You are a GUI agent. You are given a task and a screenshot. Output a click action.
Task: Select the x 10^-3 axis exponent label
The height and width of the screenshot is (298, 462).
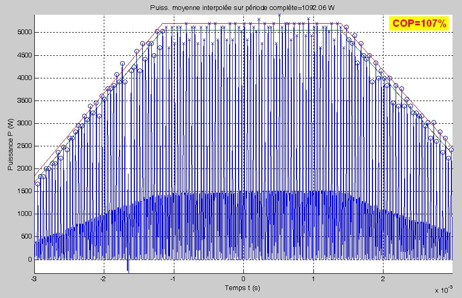point(444,290)
